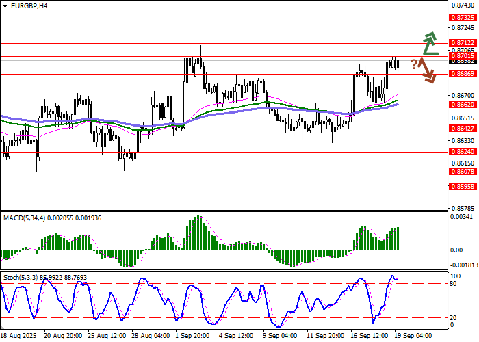Viewport: 479px width, 342px height.
Task: Click the 18 Aug 2025 date label
Action: click(x=18, y=337)
